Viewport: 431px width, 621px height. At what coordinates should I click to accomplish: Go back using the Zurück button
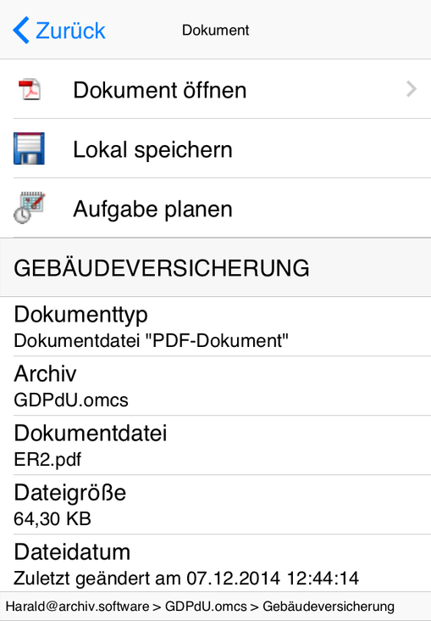pyautogui.click(x=59, y=30)
